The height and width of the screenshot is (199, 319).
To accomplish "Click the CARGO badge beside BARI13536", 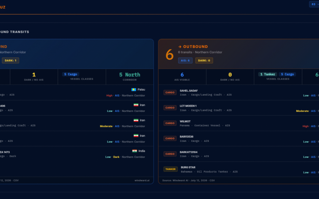I will tap(170, 139).
